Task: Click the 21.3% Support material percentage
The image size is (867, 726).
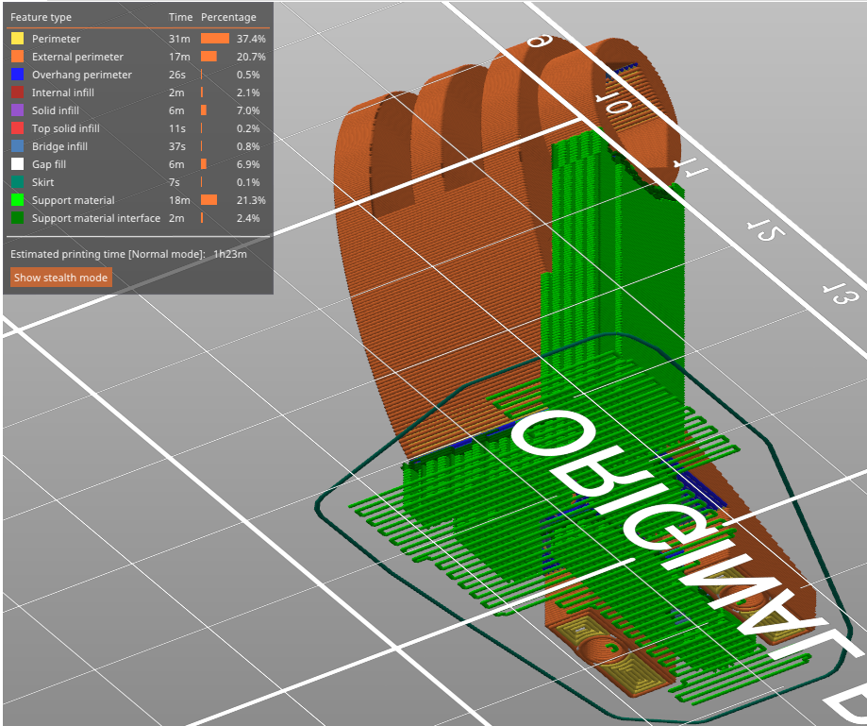Action: click(251, 200)
